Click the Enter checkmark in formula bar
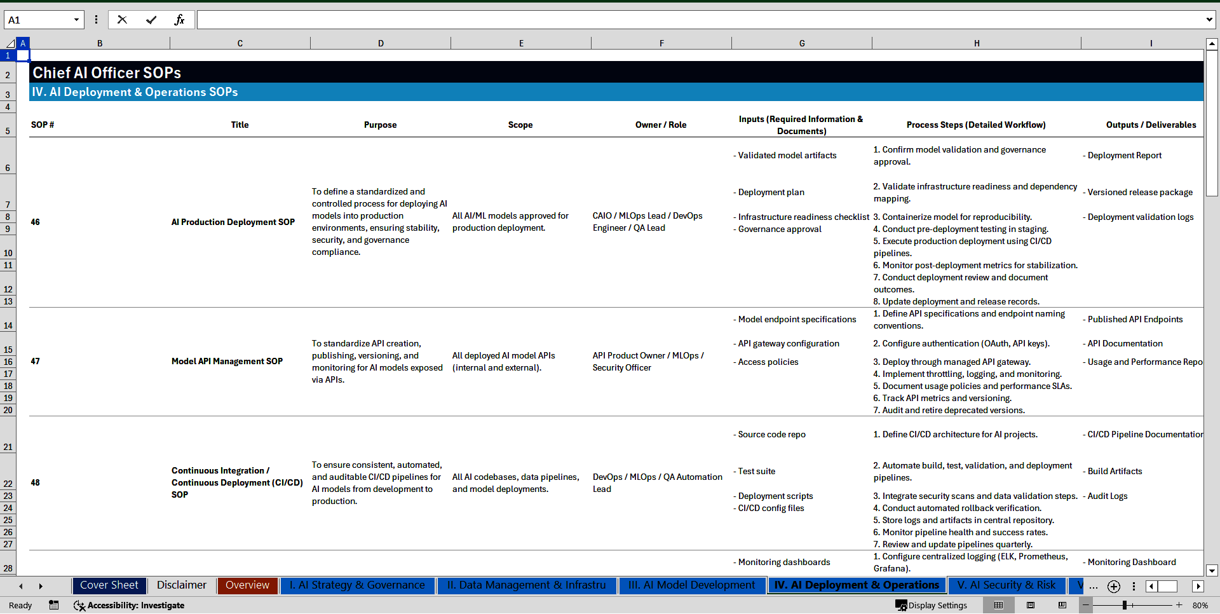The image size is (1220, 614). click(151, 20)
